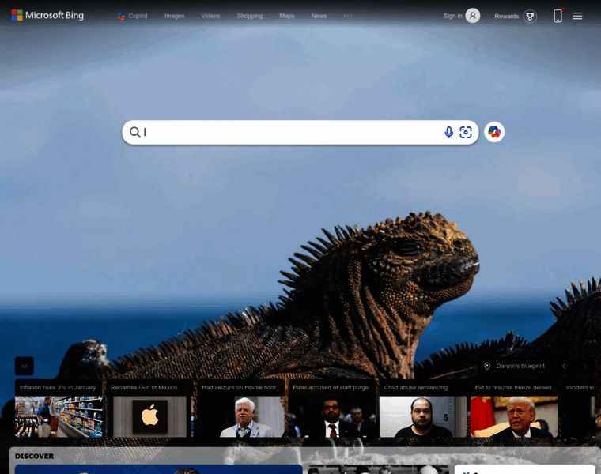Go to the Images tab
The height and width of the screenshot is (474, 601).
tap(175, 16)
